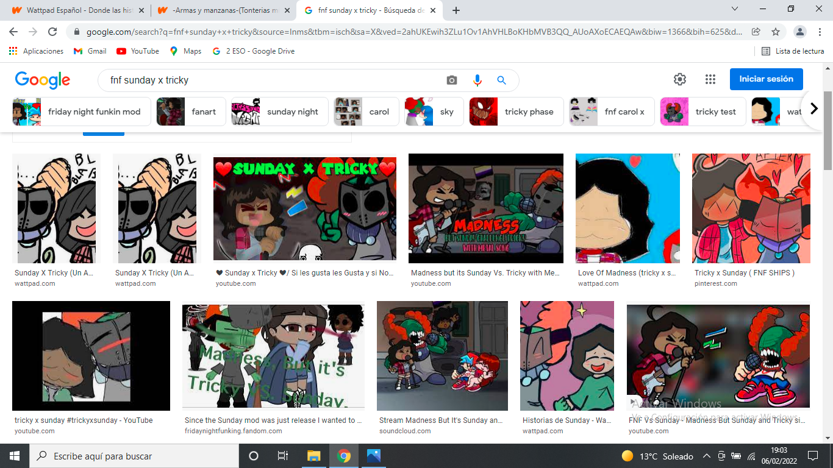Viewport: 833px width, 468px height.
Task: Select friday night funkin mod chip
Action: pyautogui.click(x=82, y=112)
